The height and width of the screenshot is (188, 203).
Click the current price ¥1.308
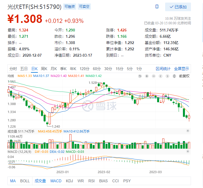pos(25,19)
